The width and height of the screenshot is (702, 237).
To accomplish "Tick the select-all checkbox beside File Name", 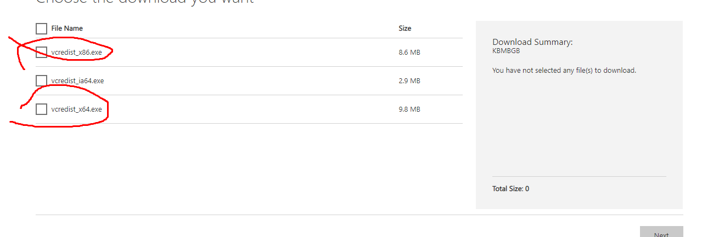I will point(41,28).
